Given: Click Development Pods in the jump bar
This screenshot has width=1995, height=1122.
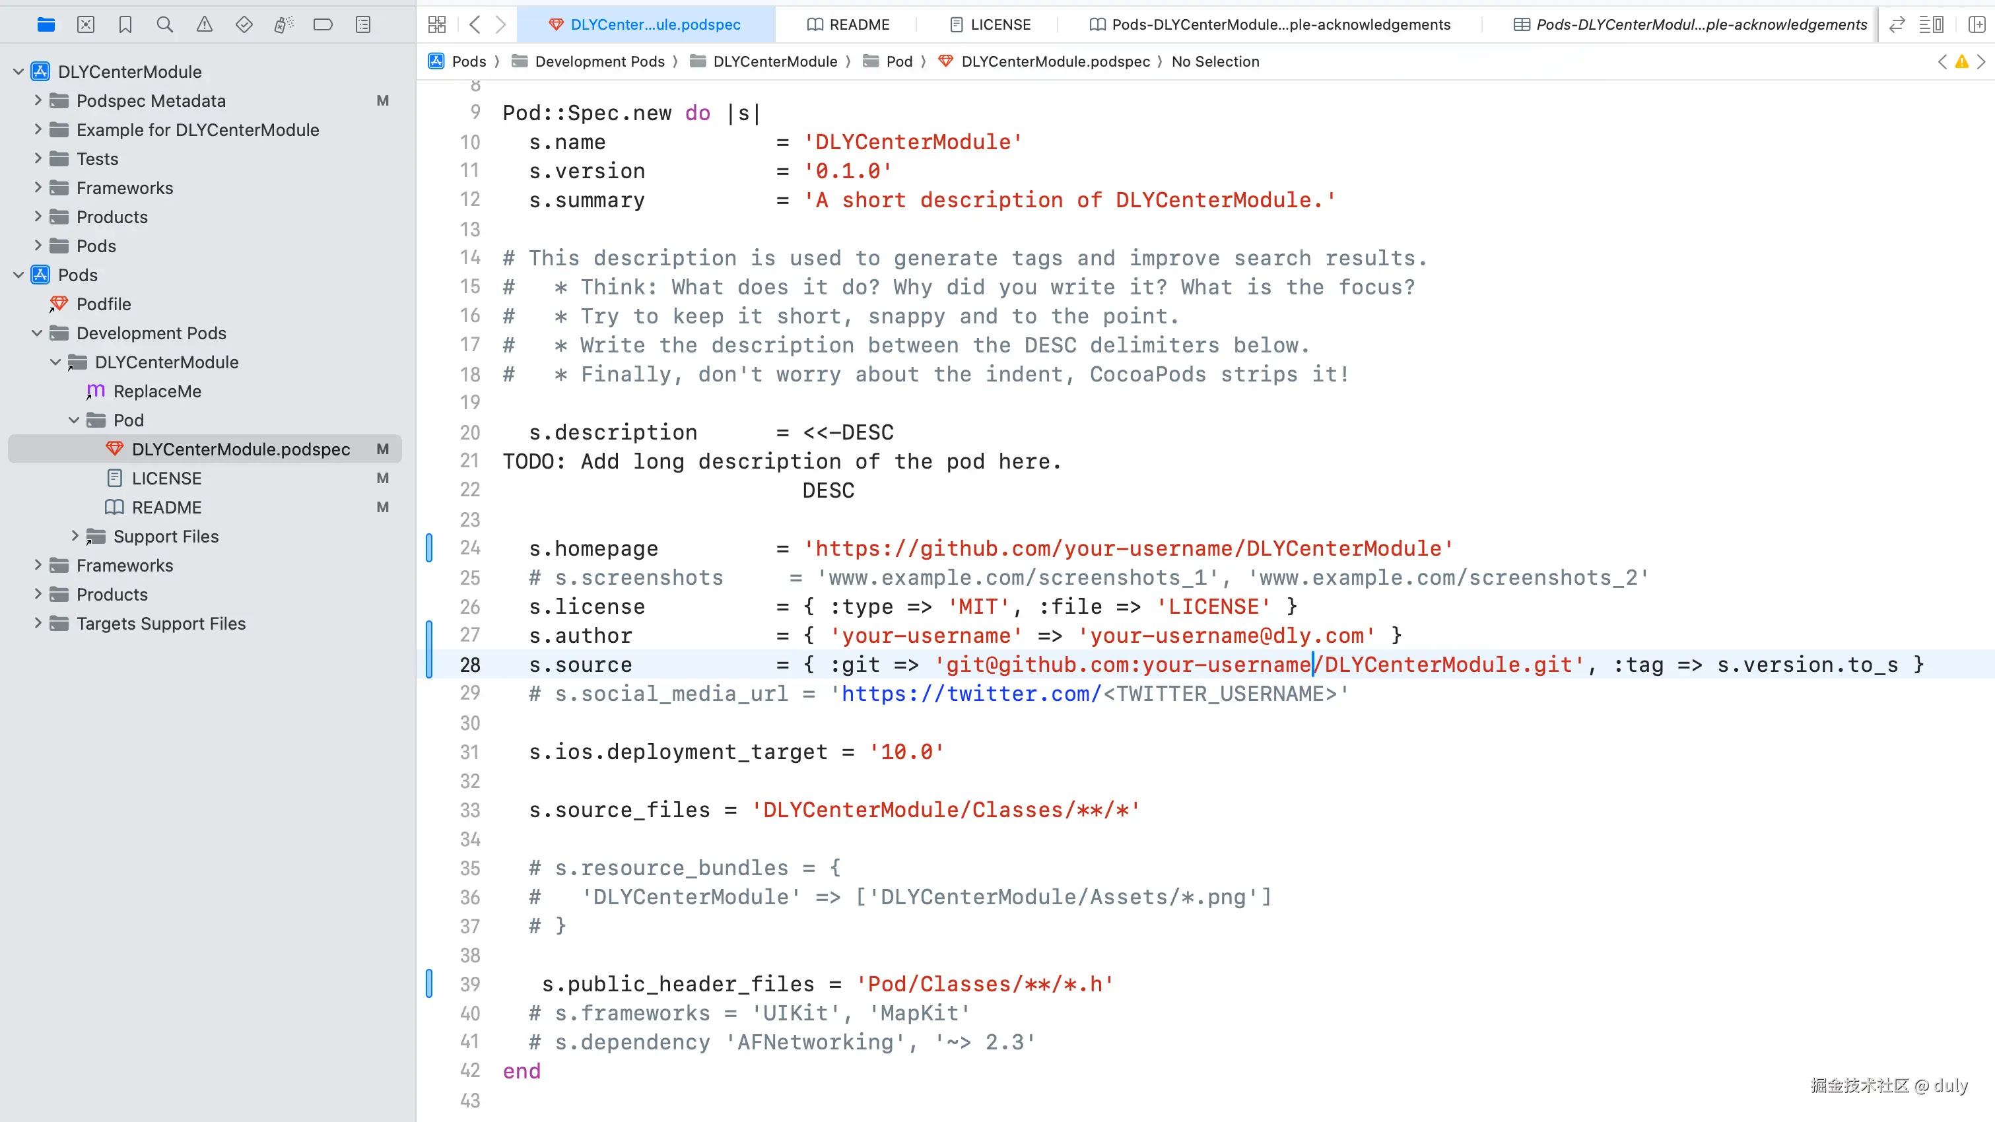Looking at the screenshot, I should (600, 62).
